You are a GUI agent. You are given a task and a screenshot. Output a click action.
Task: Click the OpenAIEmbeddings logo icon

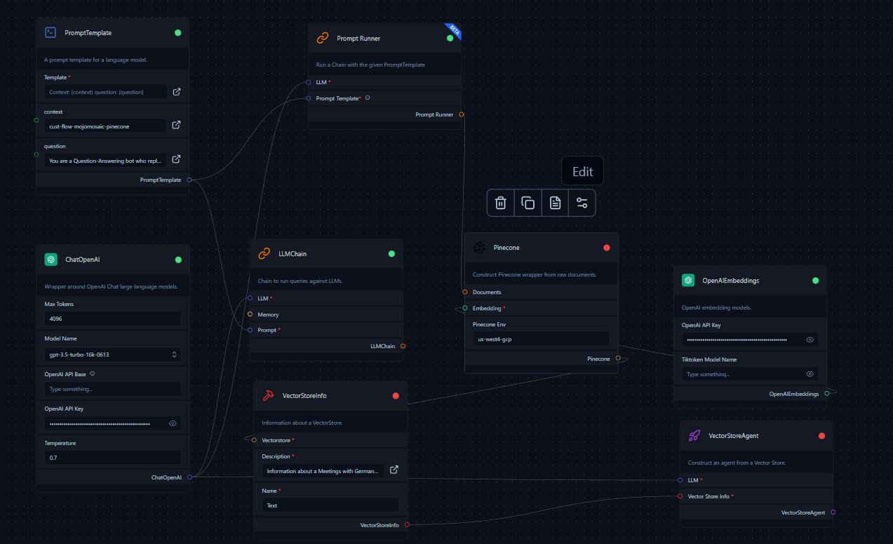(x=688, y=280)
